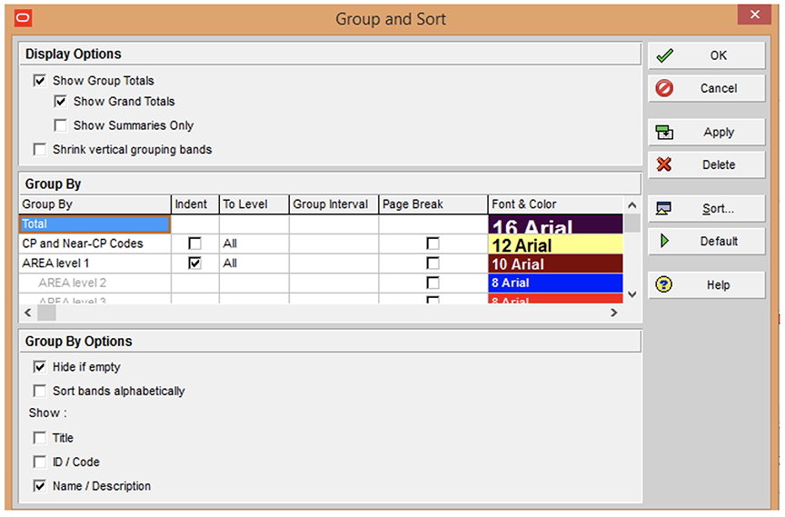Click the red X Delete icon
Viewport: 785px width, 517px height.
coord(665,164)
